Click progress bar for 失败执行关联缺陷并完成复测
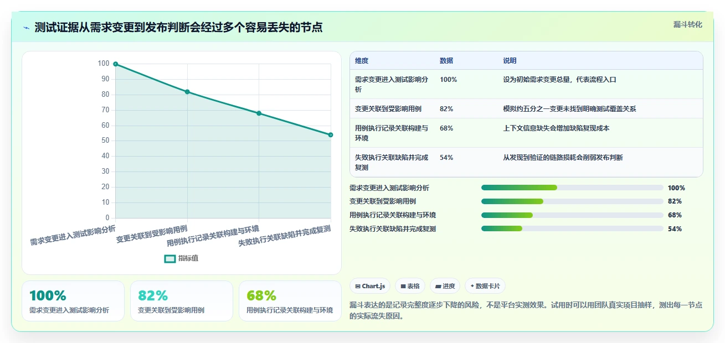Screen dimensions: 725x343 pos(572,228)
